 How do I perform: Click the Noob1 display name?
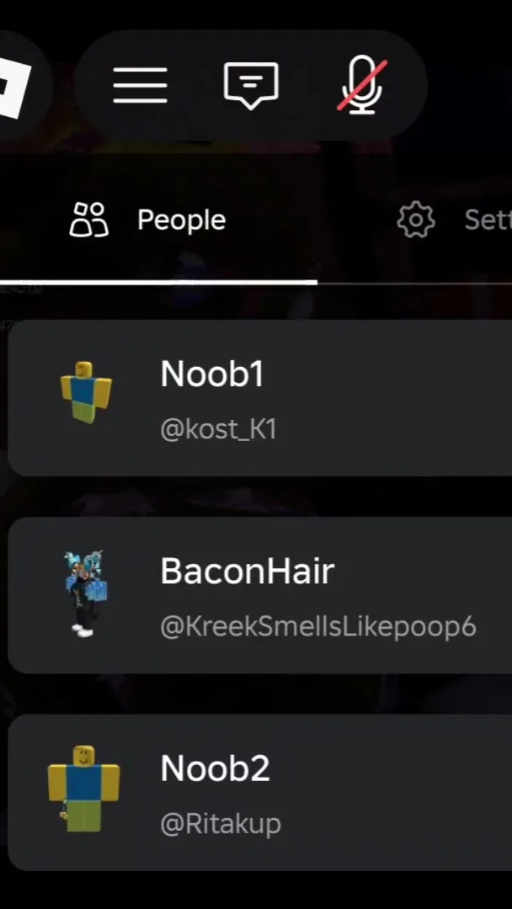click(x=212, y=374)
